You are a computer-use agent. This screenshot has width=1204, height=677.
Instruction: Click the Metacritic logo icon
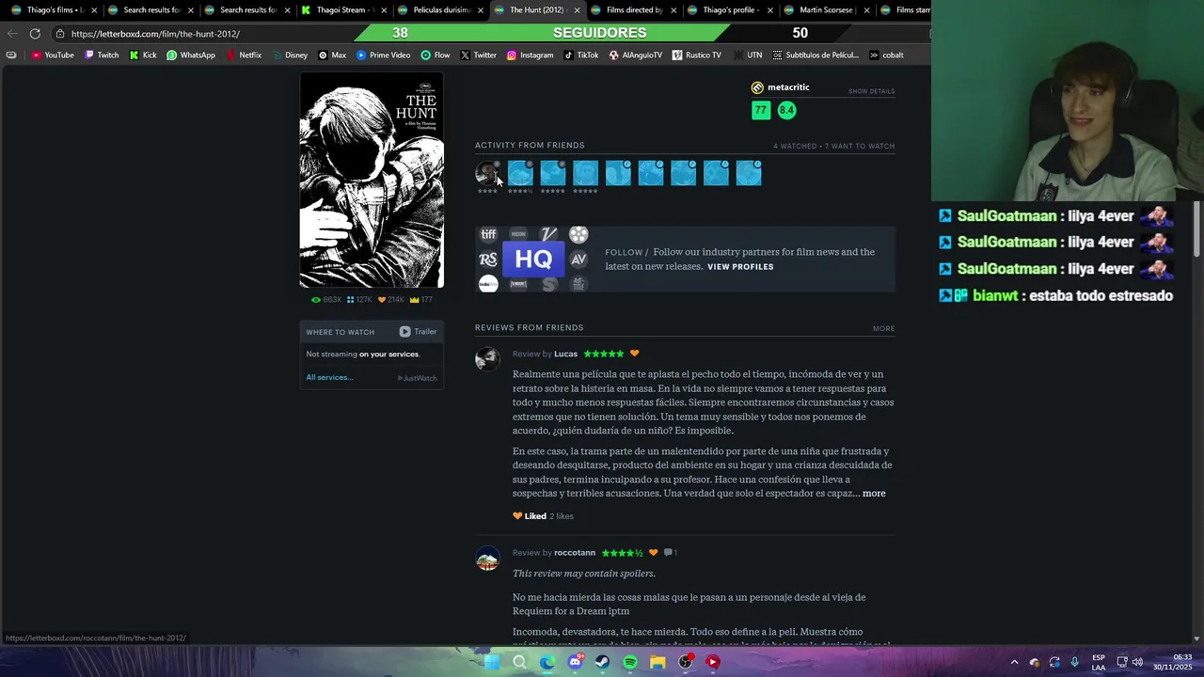pos(757,87)
